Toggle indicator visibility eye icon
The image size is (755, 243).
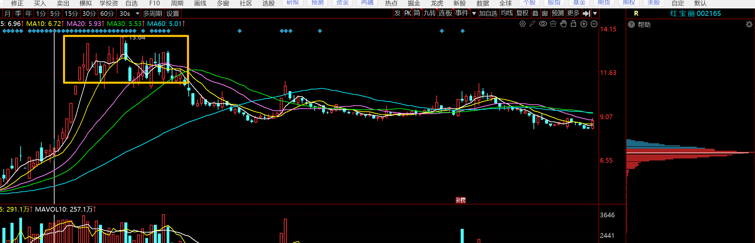click(x=543, y=24)
